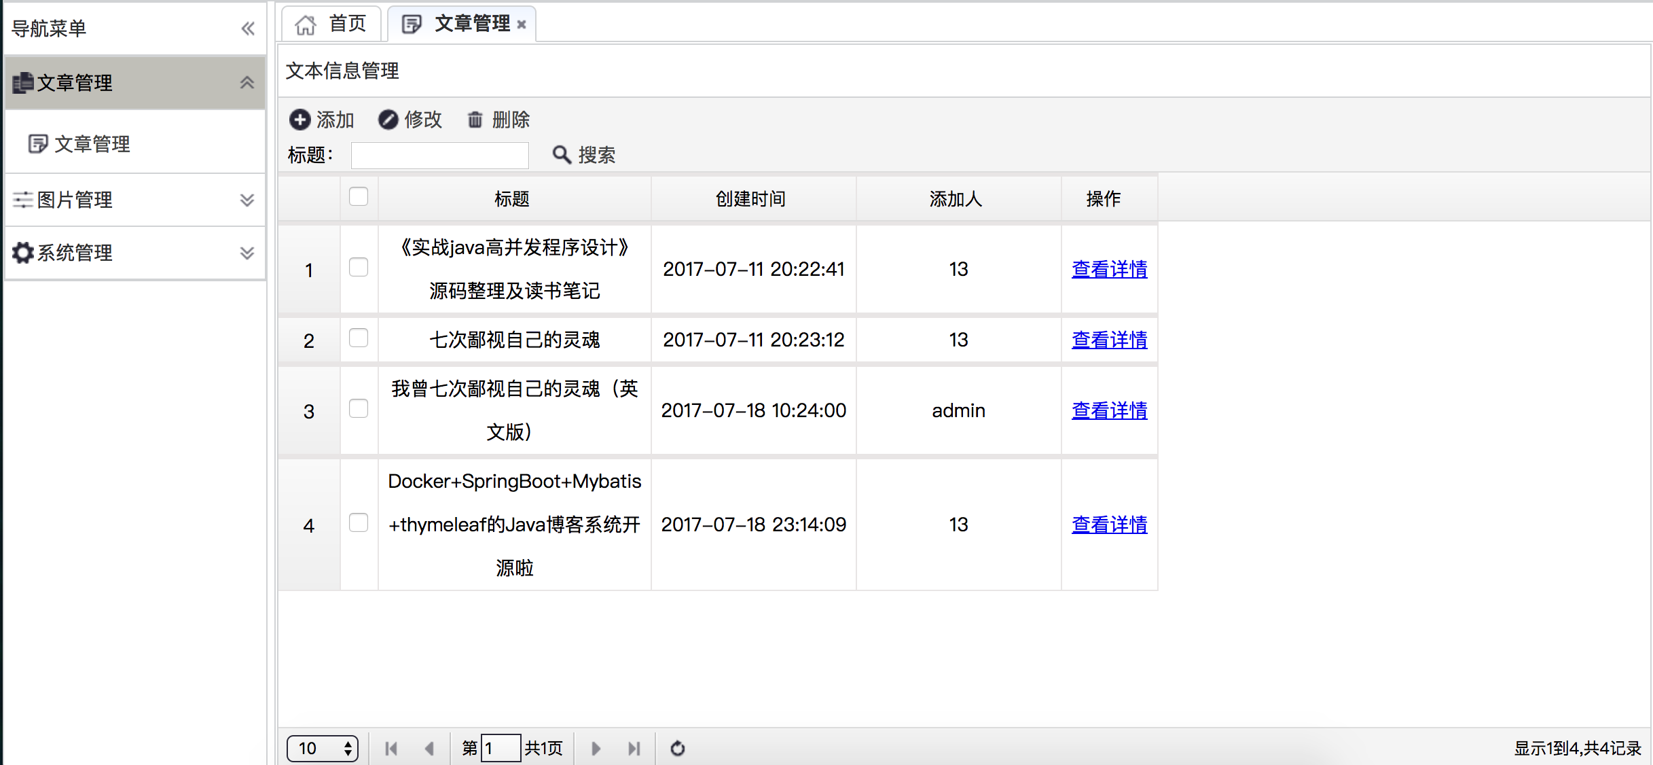Collapse the navigation menu with the double-arrow icon
1653x765 pixels.
click(248, 29)
